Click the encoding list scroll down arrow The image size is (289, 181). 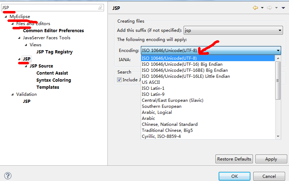point(278,136)
